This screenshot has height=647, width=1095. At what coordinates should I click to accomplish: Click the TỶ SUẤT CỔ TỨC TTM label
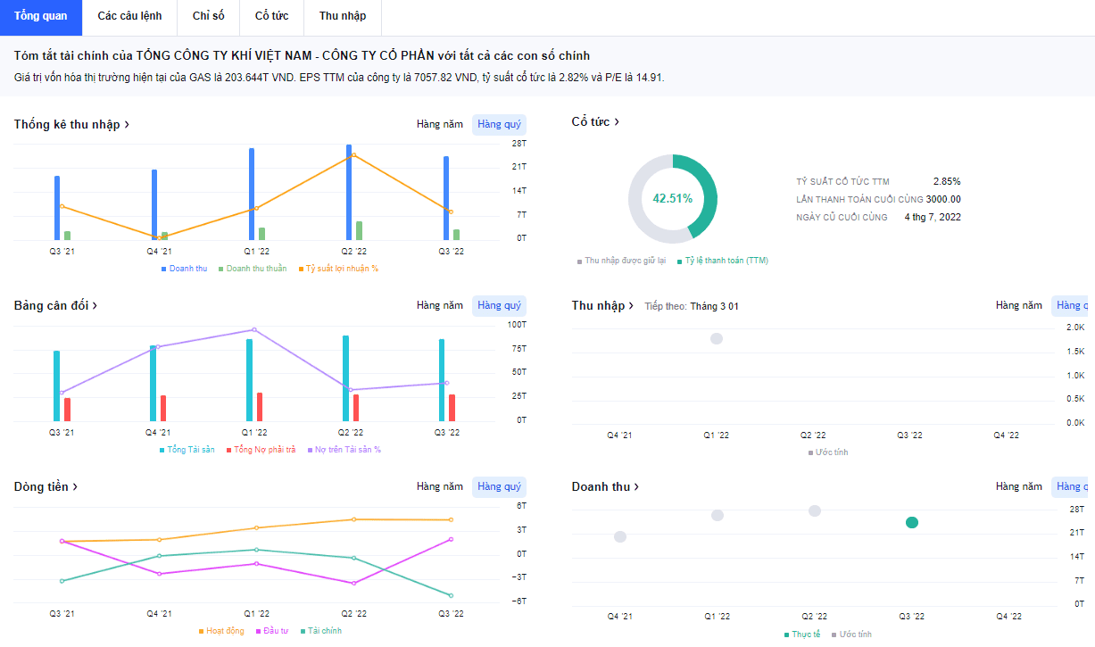(x=842, y=181)
